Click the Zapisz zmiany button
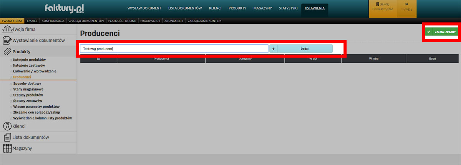 pyautogui.click(x=442, y=32)
